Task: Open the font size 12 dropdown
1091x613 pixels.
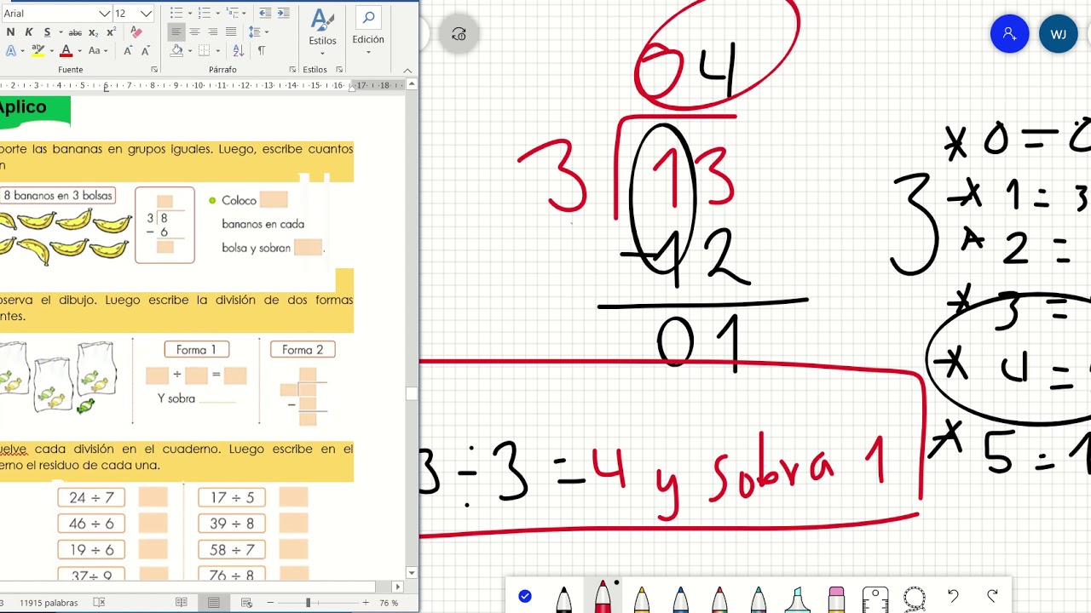Action: 146,14
